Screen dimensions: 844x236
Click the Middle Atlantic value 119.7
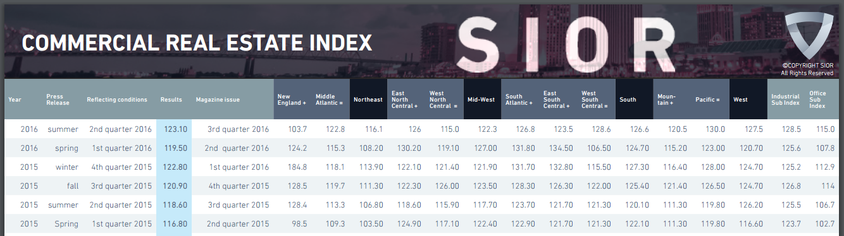[335, 186]
